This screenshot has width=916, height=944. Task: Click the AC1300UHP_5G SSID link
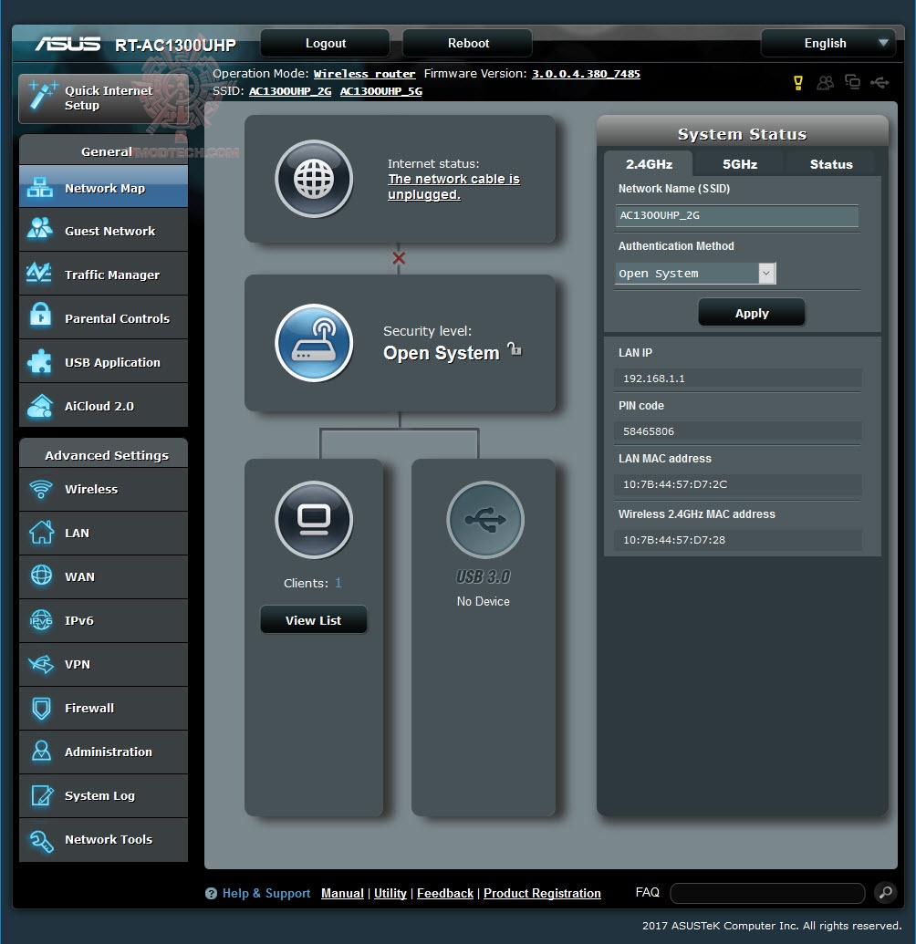pos(381,91)
